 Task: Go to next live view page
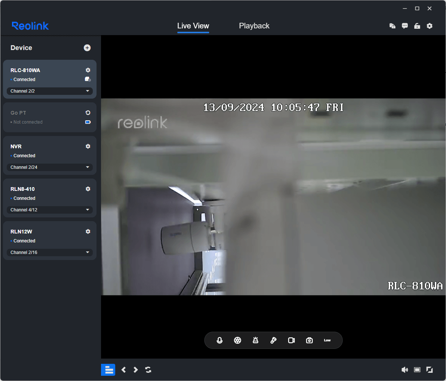tap(136, 370)
